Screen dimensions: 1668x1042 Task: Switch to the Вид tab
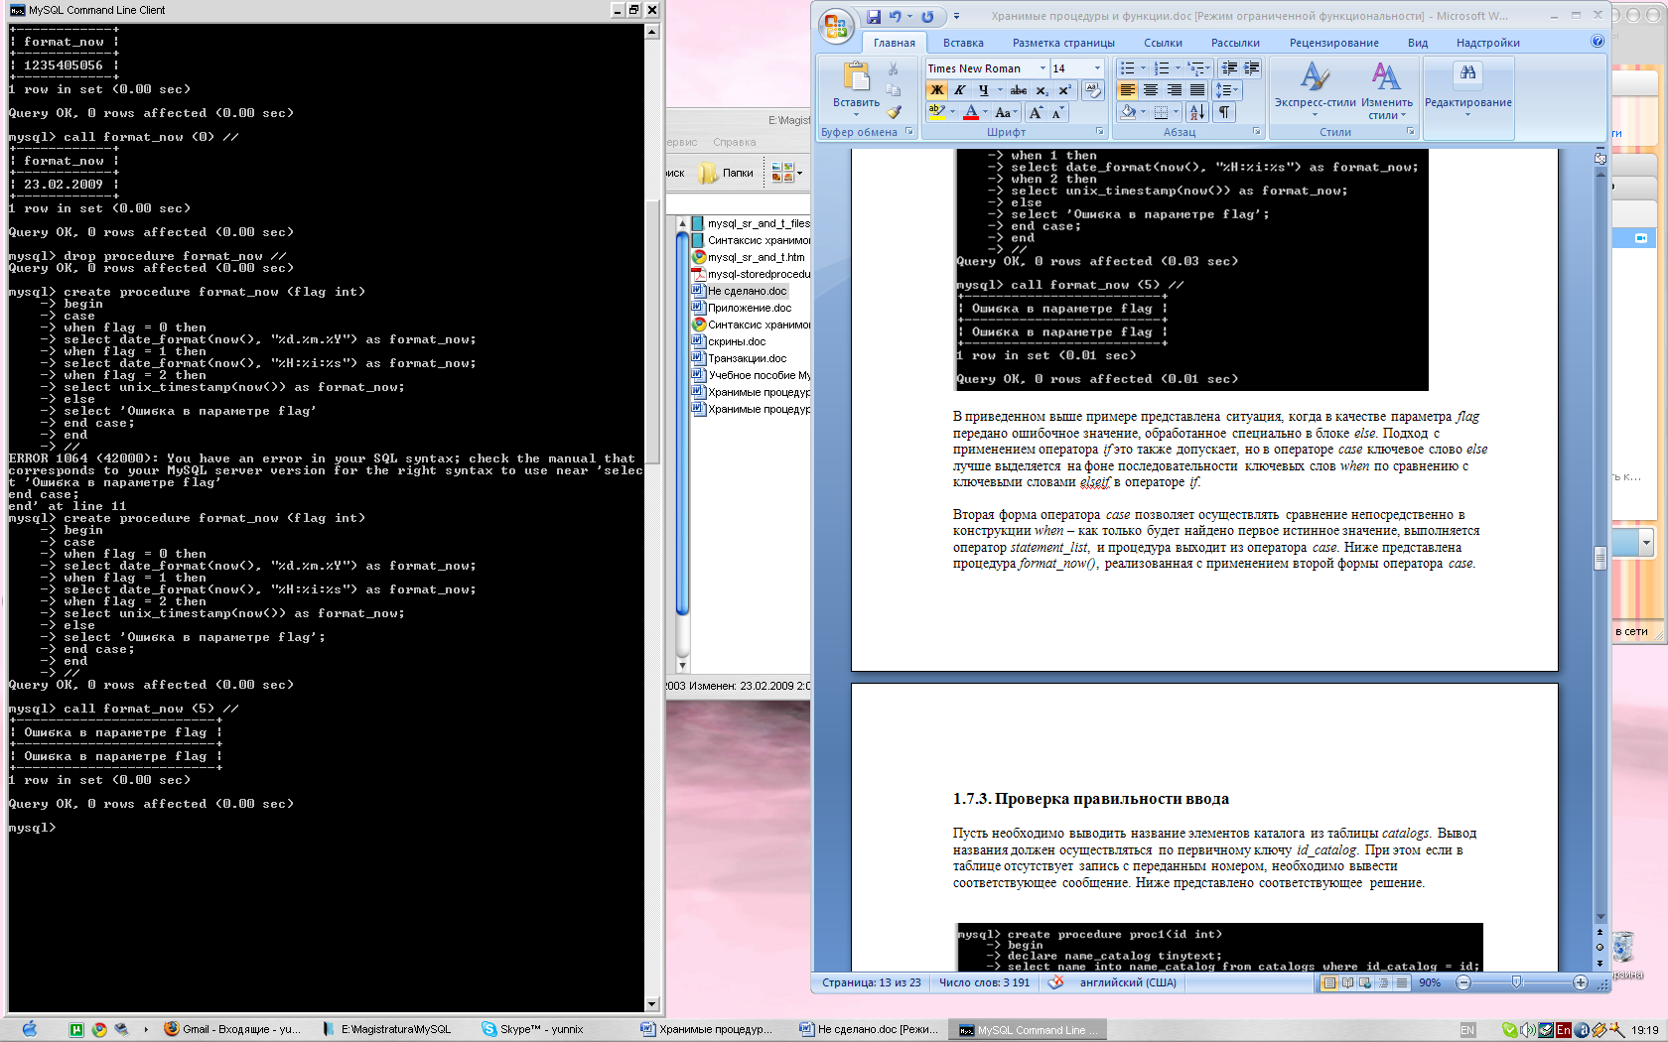coord(1417,43)
